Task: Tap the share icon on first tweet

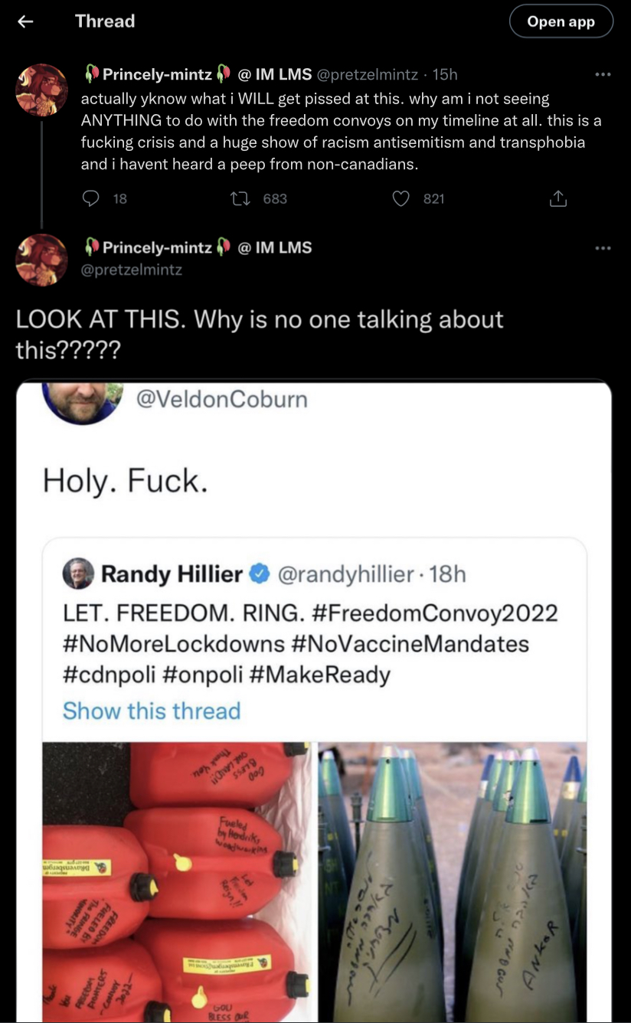Action: 558,199
